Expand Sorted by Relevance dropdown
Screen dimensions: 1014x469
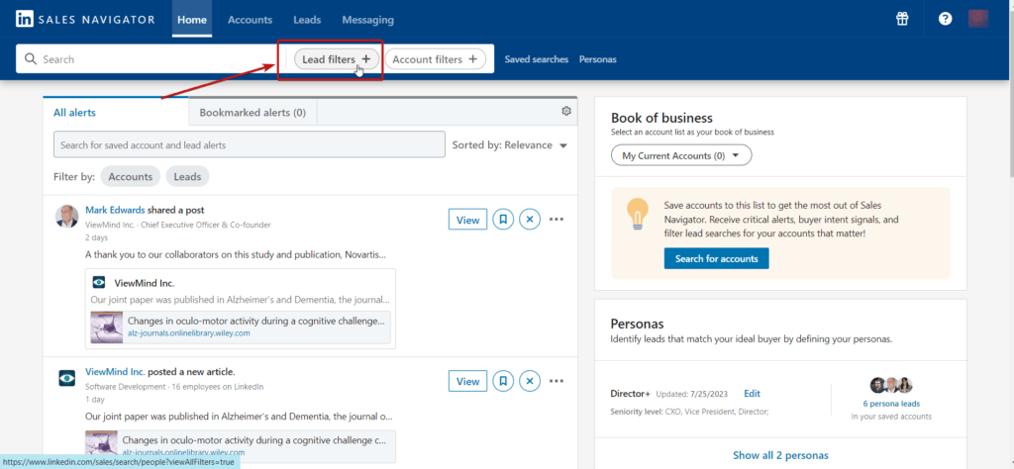(510, 145)
